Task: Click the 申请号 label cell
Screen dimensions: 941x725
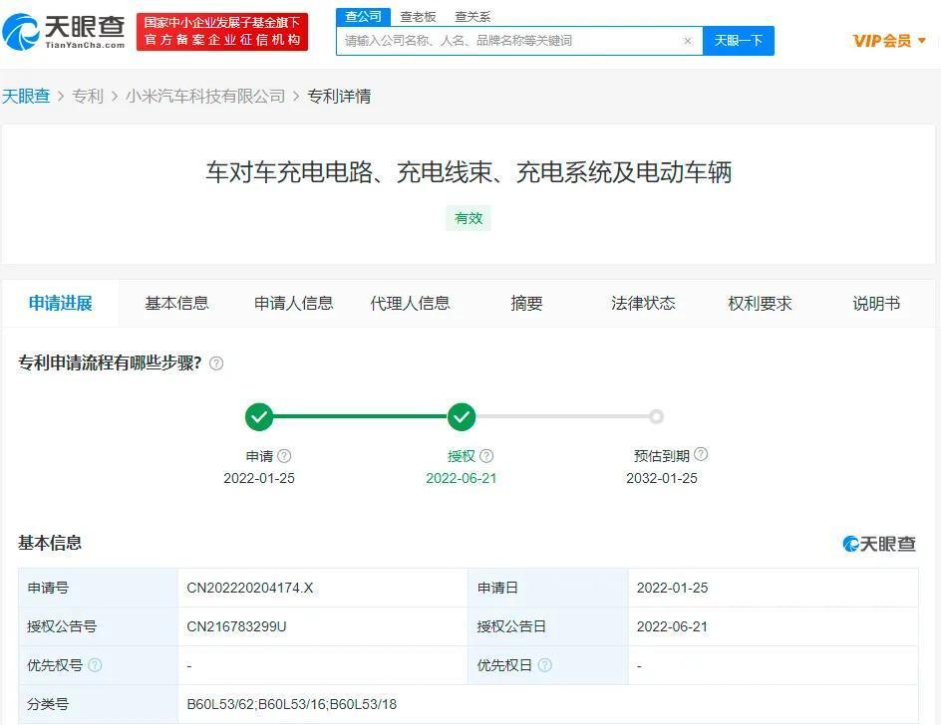Action: click(x=99, y=588)
